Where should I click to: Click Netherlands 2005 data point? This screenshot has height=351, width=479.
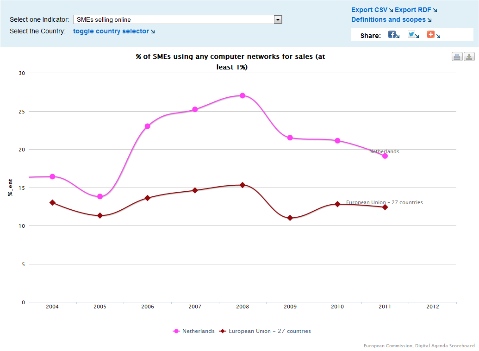coord(100,196)
